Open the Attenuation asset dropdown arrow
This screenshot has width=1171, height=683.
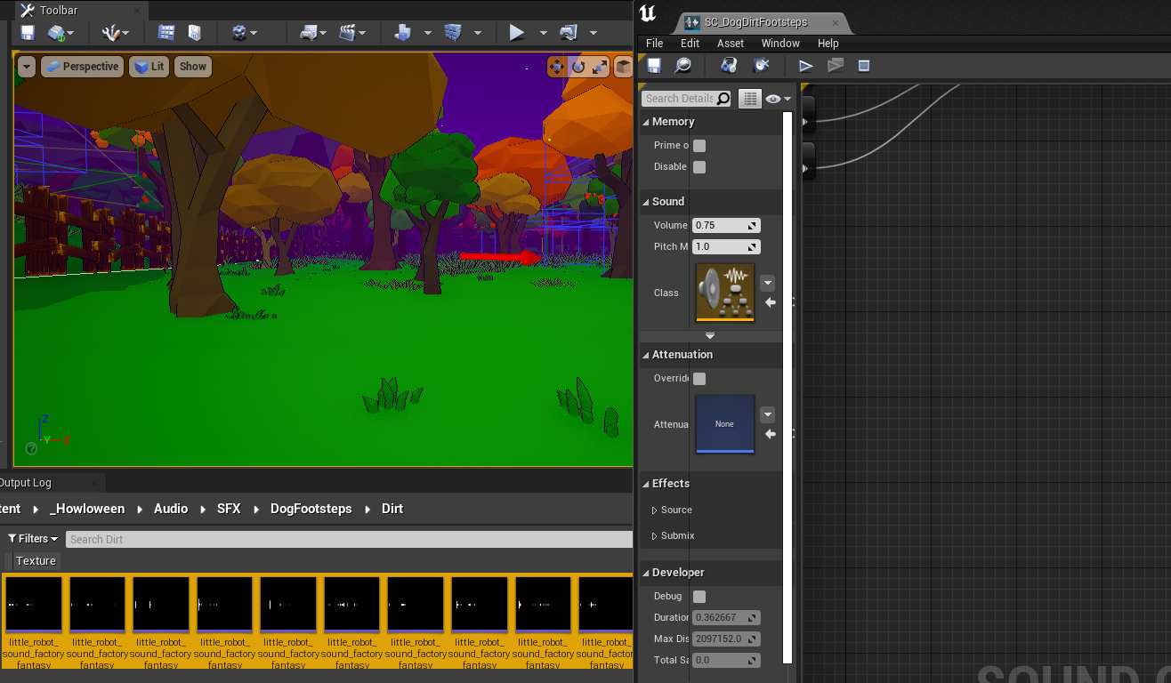coord(767,414)
